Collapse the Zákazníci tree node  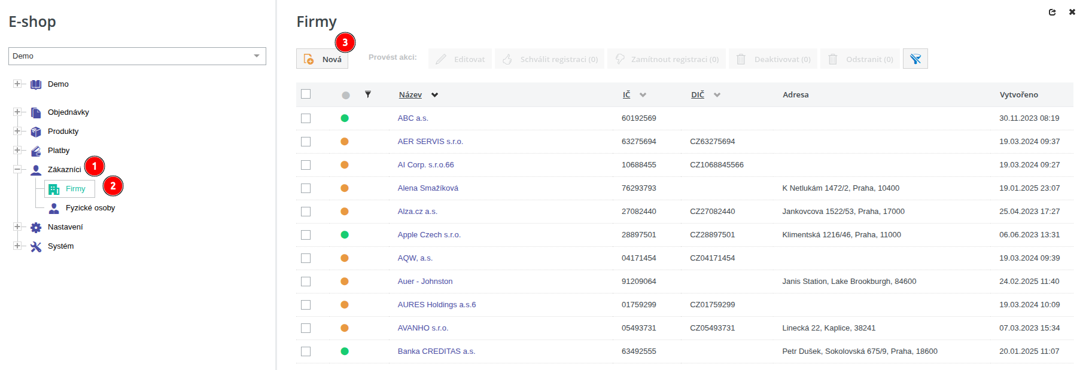point(17,169)
